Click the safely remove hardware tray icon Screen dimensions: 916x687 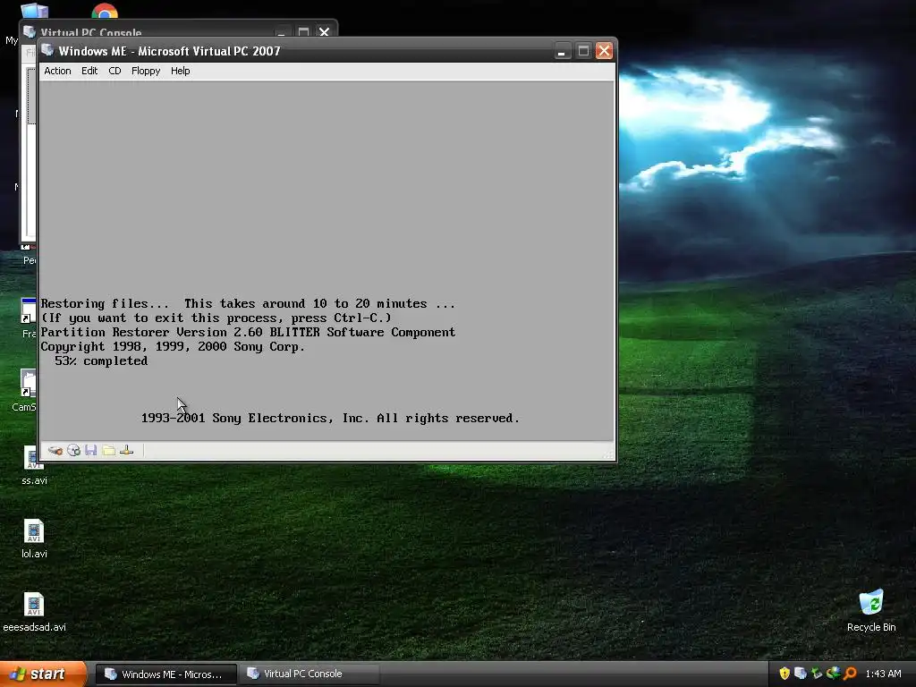tap(818, 674)
